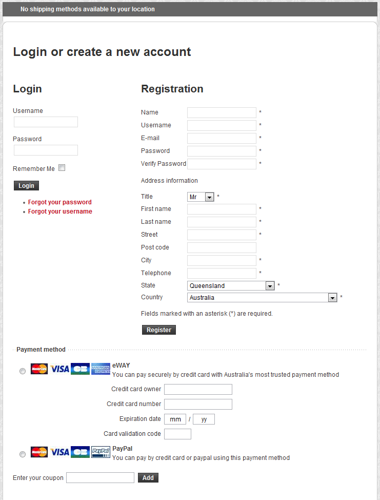Viewport: 380px width, 500px height.
Task: Select the eWAY payment radio button
Action: coord(23,371)
